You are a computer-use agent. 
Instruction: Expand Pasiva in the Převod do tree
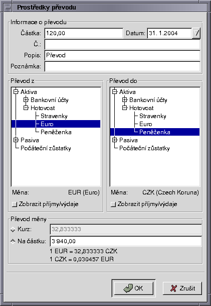[x=115, y=140]
